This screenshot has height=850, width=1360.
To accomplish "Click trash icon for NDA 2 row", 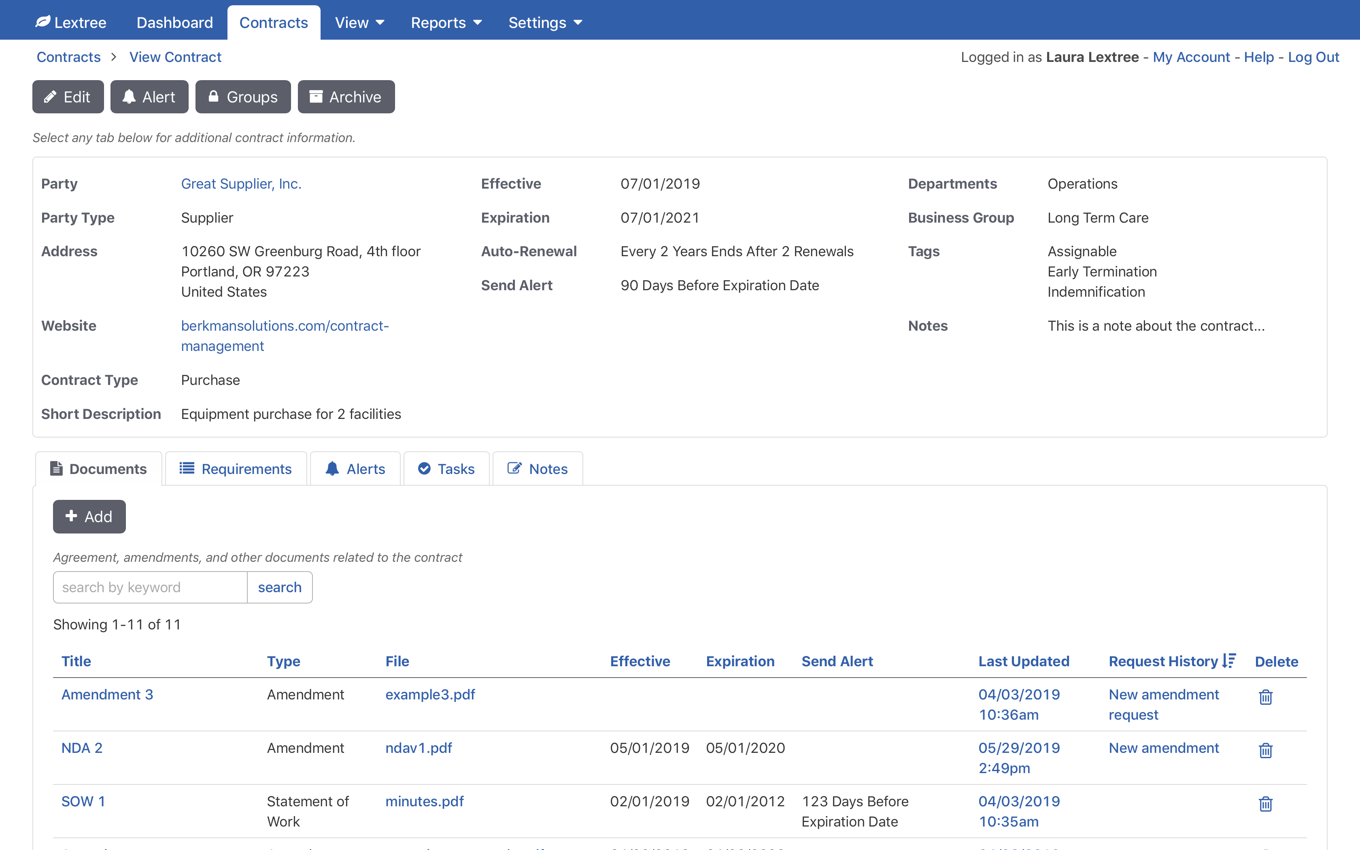I will coord(1265,750).
